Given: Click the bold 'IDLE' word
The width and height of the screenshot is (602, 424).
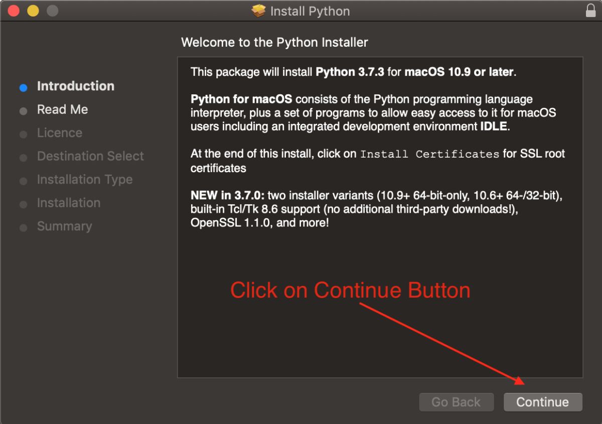Looking at the screenshot, I should point(494,126).
